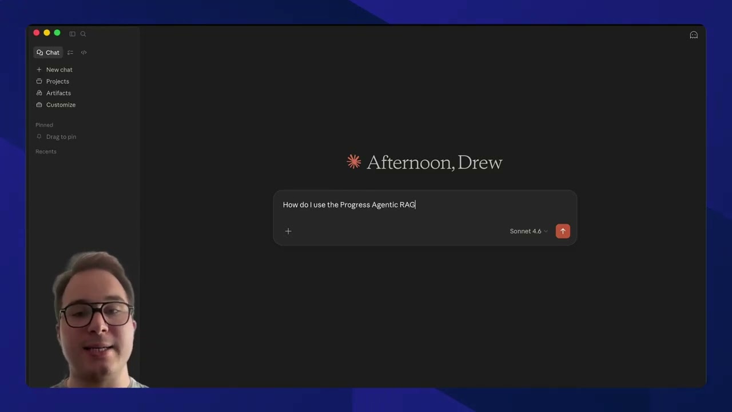
Task: Switch to the tasks checklist tab icon
Action: 70,53
